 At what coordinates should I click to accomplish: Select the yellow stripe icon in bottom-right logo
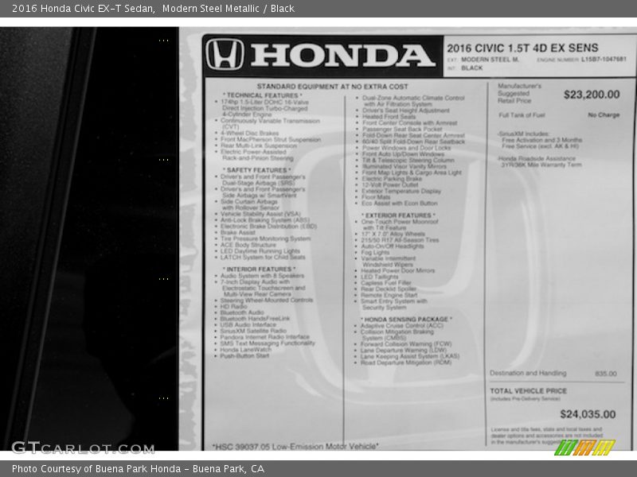click(x=604, y=448)
